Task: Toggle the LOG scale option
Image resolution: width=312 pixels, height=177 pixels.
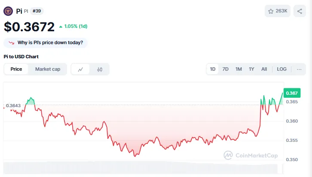Action: pyautogui.click(x=281, y=69)
